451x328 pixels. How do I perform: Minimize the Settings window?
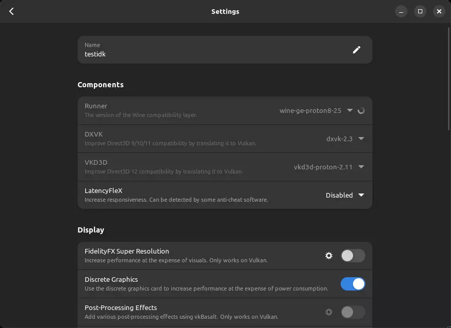click(401, 11)
